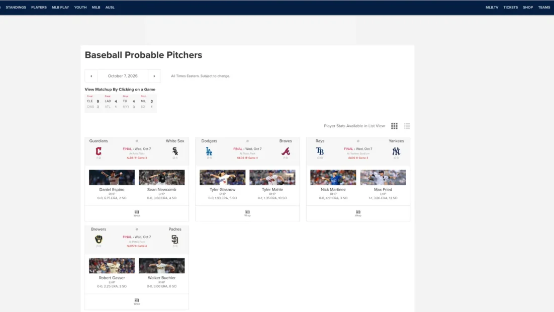Select LAD vs ATL game score
554x312 pixels.
click(x=111, y=103)
